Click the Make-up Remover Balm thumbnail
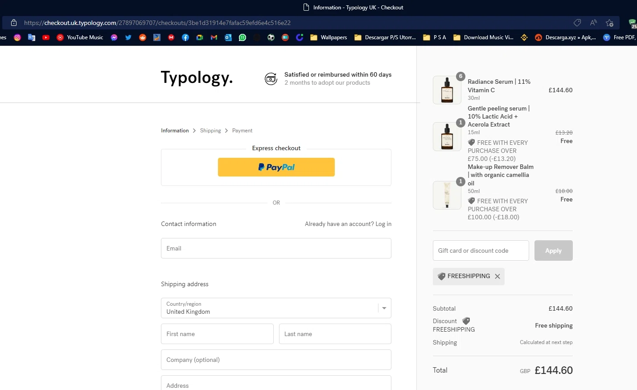 tap(447, 195)
